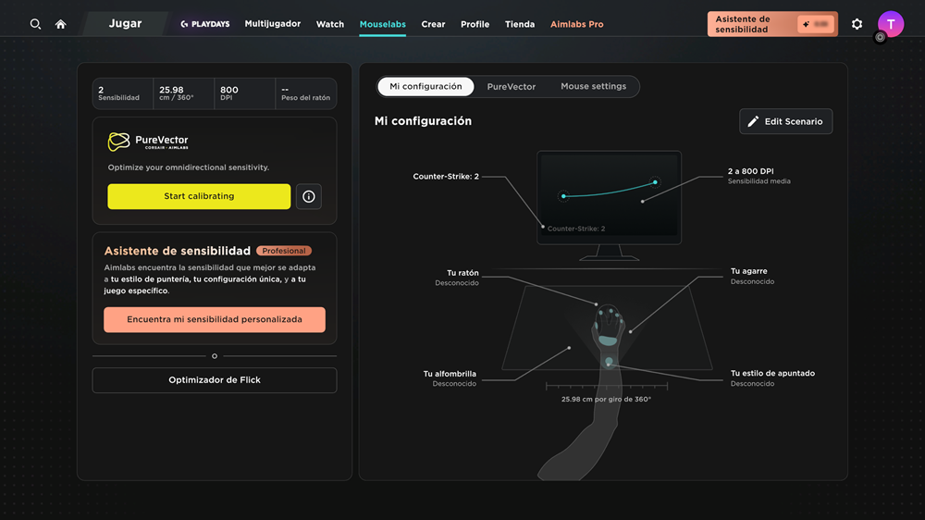The height and width of the screenshot is (520, 925).
Task: Select the Mouselabs nav item
Action: [382, 24]
